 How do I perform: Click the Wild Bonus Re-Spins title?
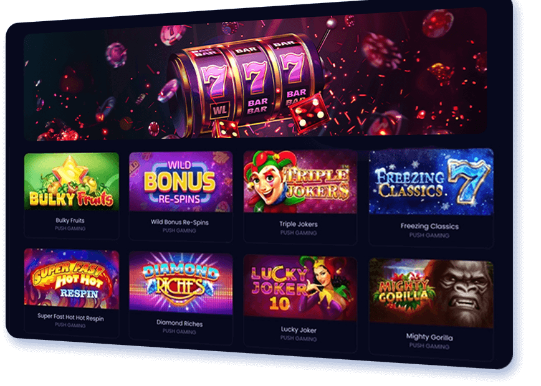point(180,222)
